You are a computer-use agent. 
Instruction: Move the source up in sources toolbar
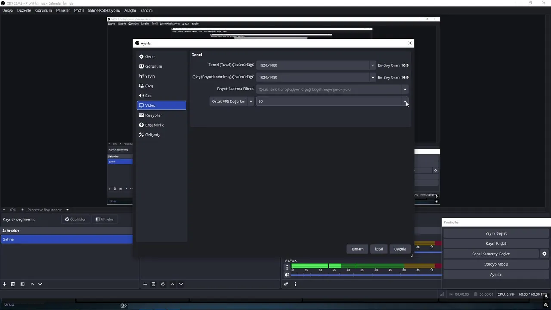[x=173, y=284]
